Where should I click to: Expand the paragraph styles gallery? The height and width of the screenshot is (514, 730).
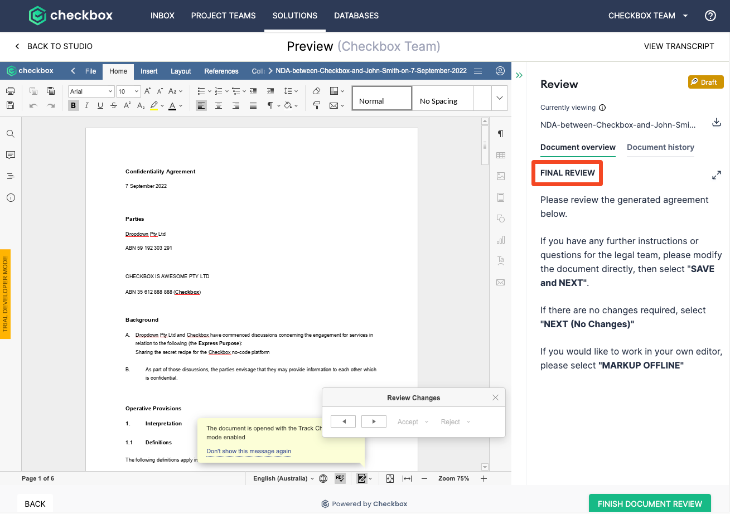pos(499,98)
